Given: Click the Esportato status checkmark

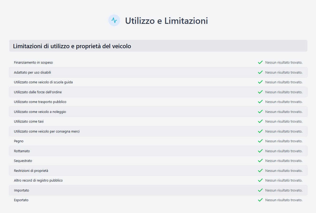Looking at the screenshot, I should [260, 200].
